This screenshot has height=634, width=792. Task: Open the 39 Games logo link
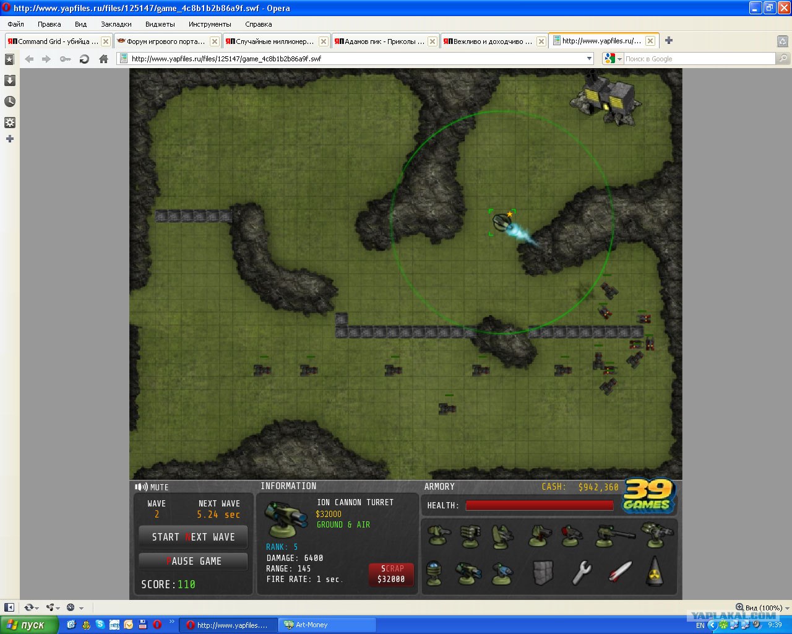[x=648, y=497]
